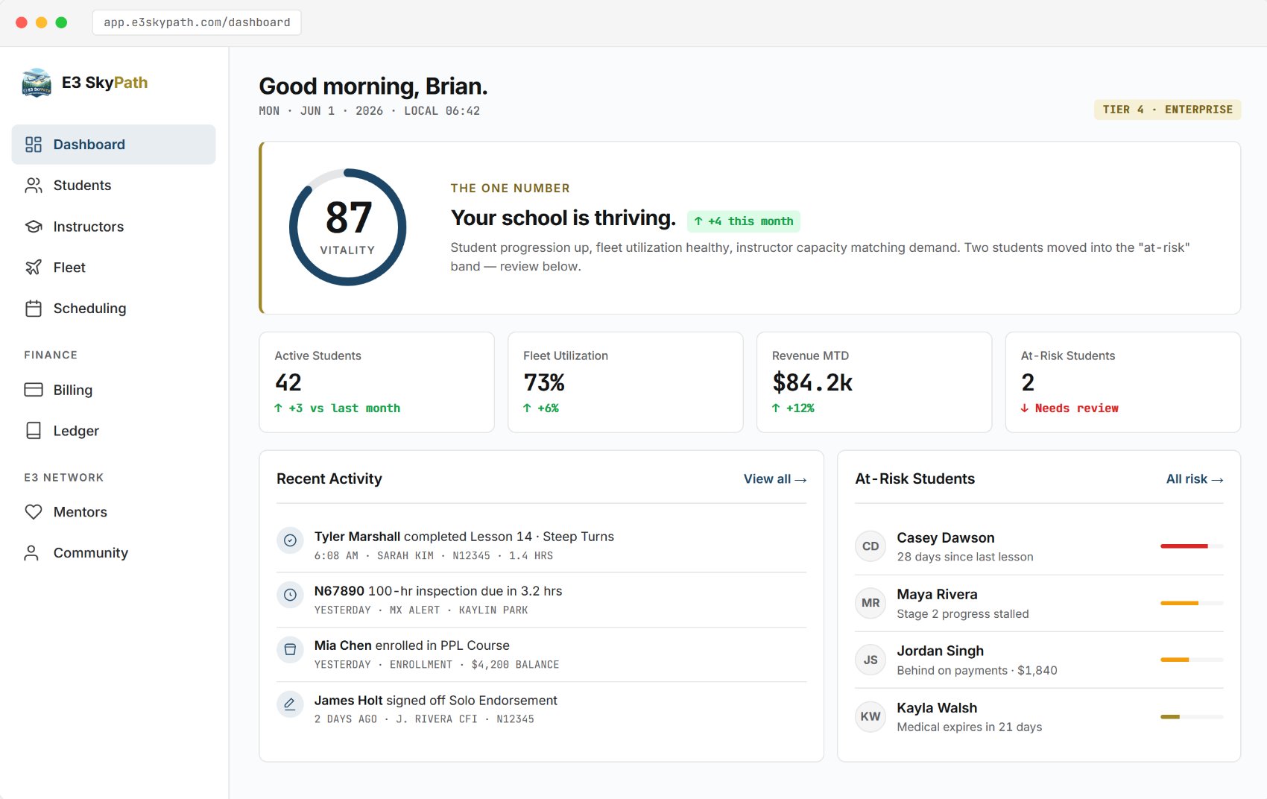Screen dimensions: 1267x799
Task: Click the Dashboard grid icon
Action: pos(34,145)
